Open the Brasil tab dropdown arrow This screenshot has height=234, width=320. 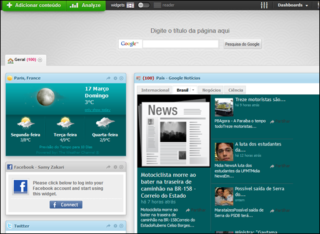[x=193, y=90]
